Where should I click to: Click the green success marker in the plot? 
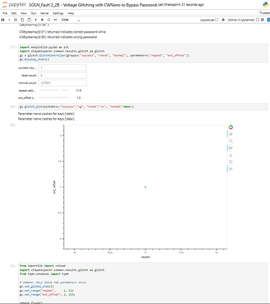[x=145, y=187]
